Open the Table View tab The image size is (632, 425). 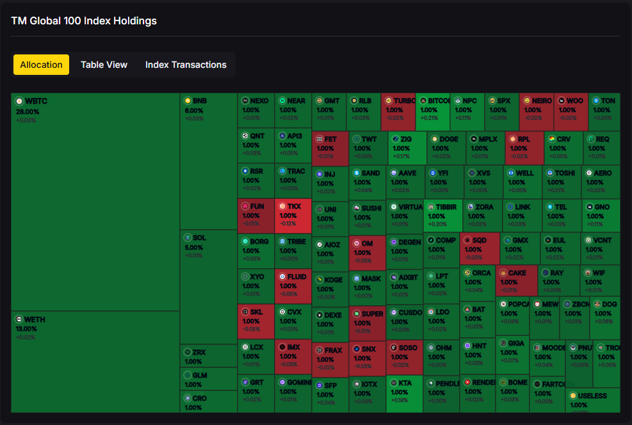(104, 65)
